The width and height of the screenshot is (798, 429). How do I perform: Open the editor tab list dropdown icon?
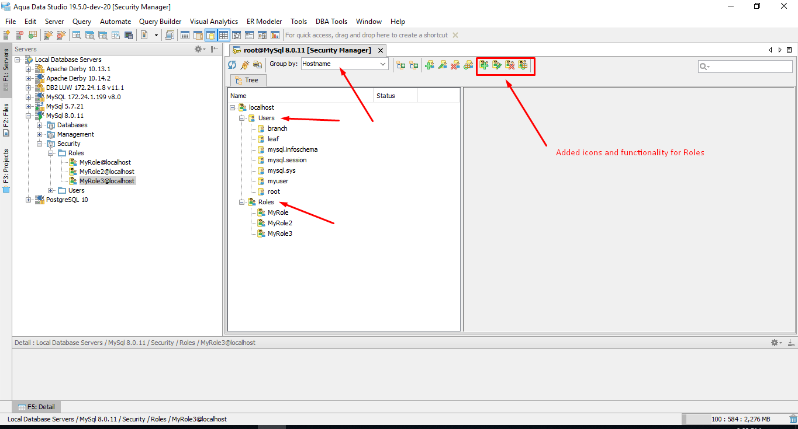[789, 50]
